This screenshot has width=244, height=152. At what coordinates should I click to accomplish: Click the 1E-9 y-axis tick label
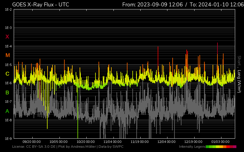click(8, 139)
